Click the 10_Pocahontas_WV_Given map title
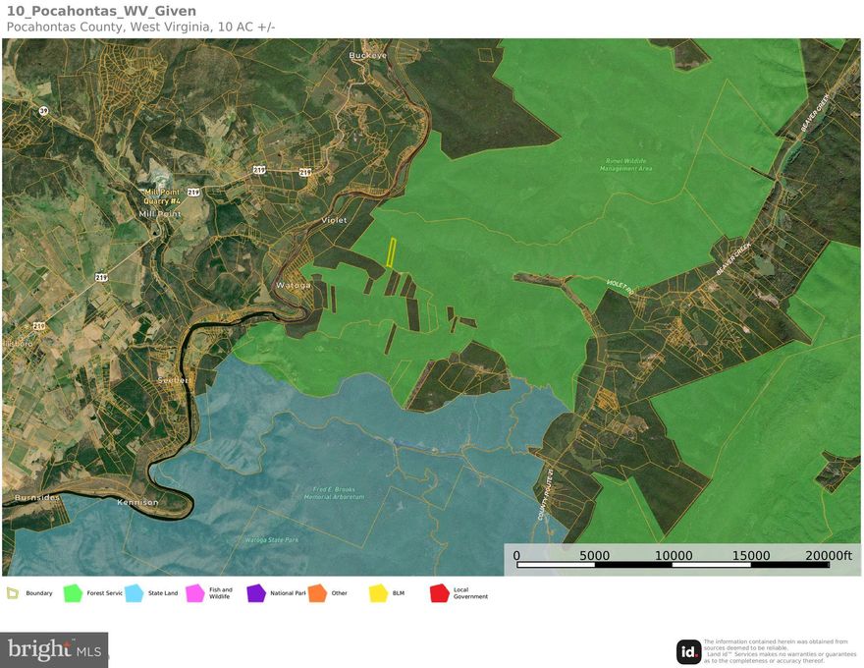Screen dimensions: 864x668 (x=101, y=11)
